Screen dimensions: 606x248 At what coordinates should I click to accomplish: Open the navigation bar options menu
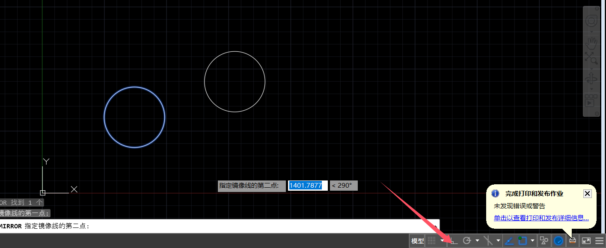(596, 114)
